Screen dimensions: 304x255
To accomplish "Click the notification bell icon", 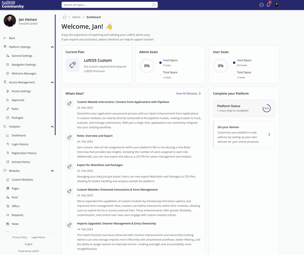I will click(268, 5).
